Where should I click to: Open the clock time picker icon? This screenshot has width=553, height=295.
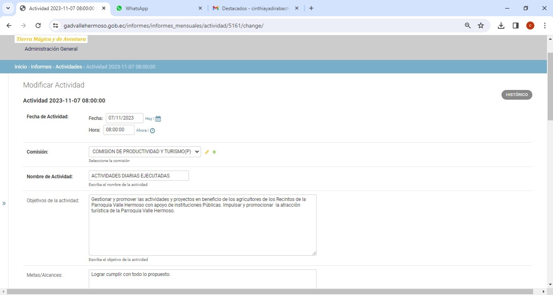coord(152,130)
